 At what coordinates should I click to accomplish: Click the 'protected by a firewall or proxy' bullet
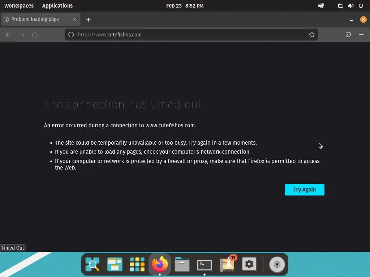pyautogui.click(x=187, y=164)
